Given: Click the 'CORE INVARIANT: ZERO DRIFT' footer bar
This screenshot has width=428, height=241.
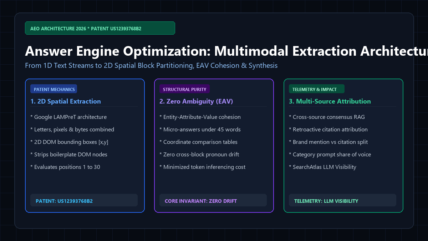Looking at the screenshot, I should coord(213,200).
